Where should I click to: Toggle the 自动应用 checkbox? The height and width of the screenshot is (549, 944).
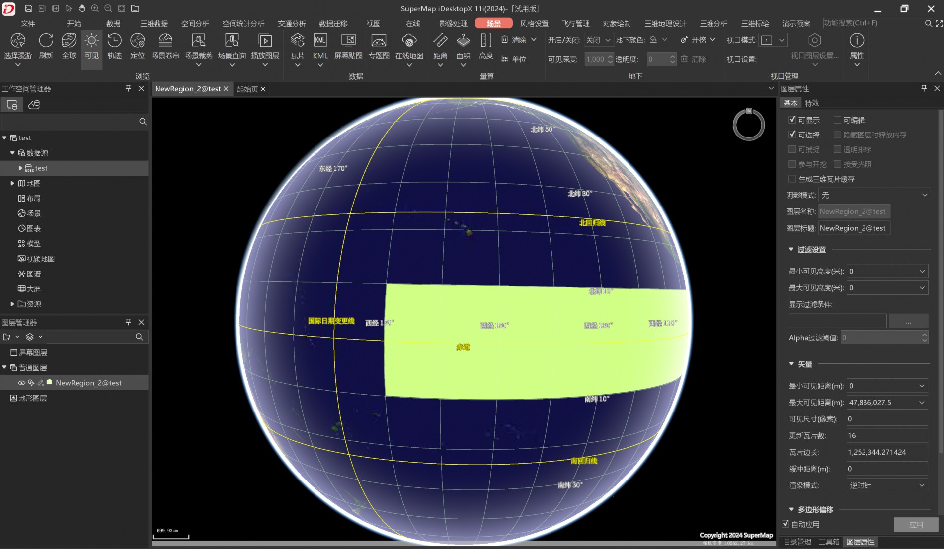(786, 524)
